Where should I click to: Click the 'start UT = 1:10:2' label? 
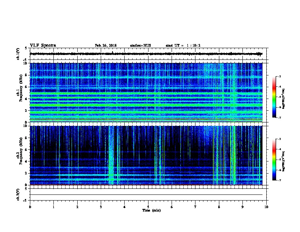coord(183,45)
